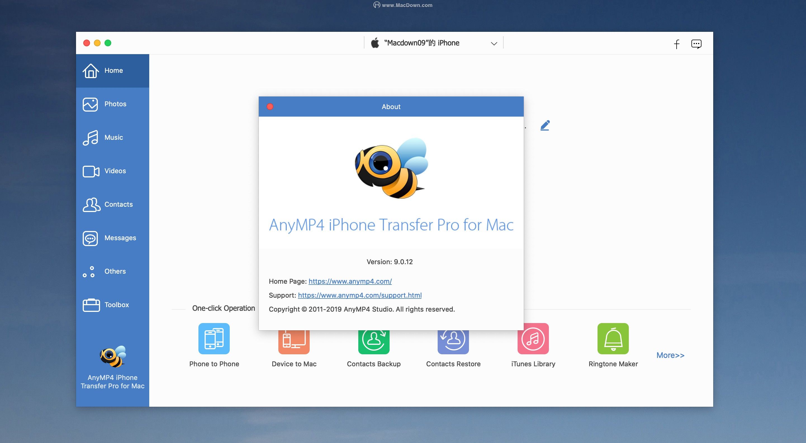
Task: Click the Ringtone Maker label
Action: coord(613,364)
